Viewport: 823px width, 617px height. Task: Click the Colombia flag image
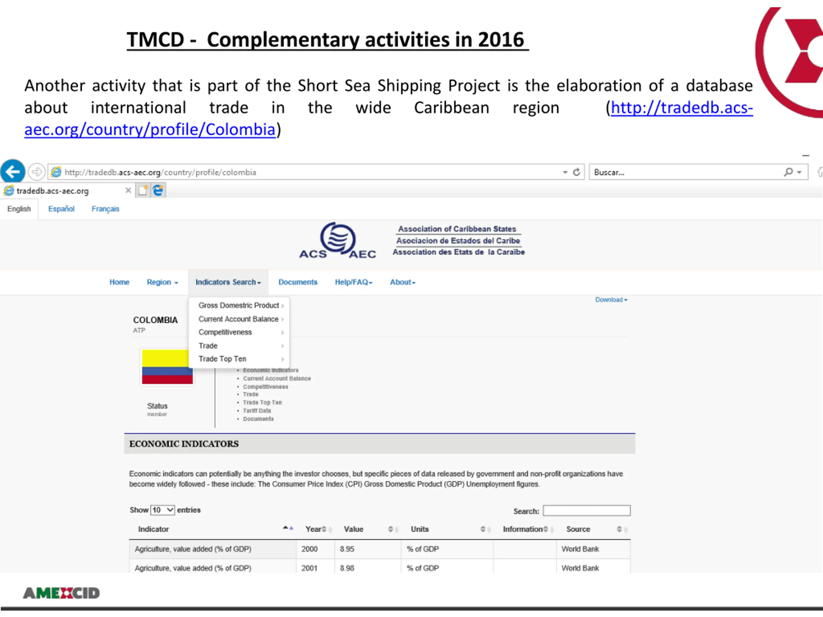(167, 367)
